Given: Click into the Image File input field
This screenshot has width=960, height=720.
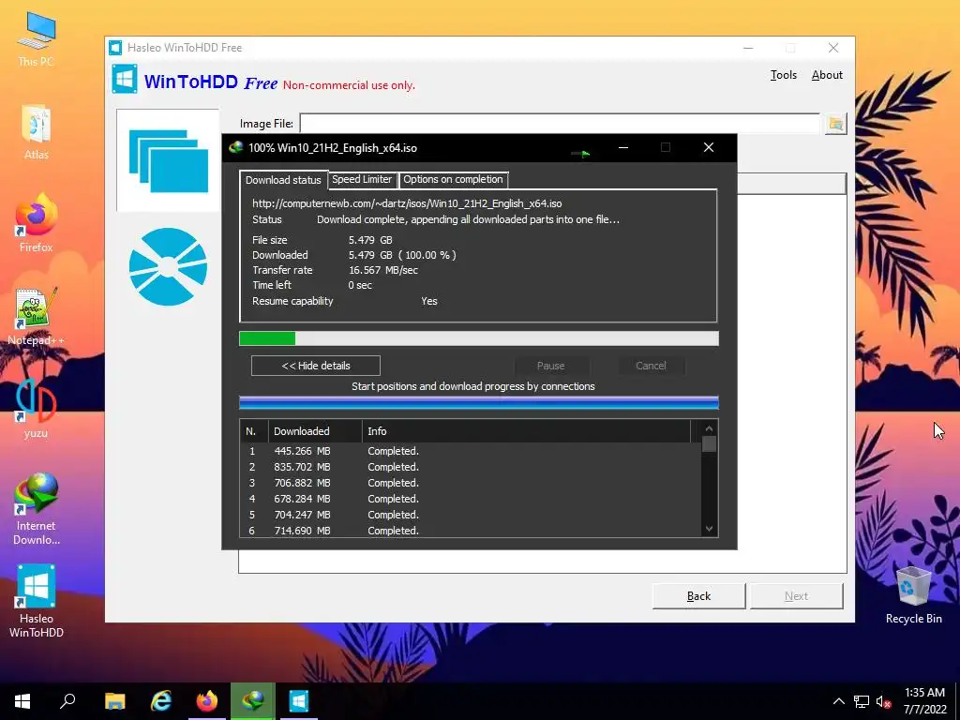Looking at the screenshot, I should point(560,124).
